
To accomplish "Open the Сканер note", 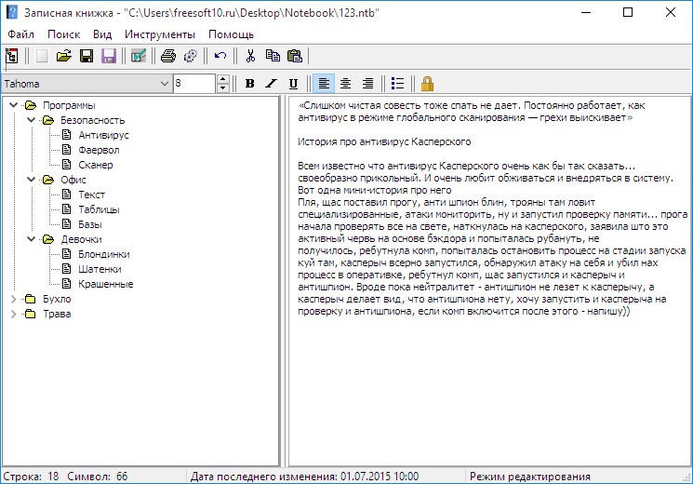I will [96, 165].
